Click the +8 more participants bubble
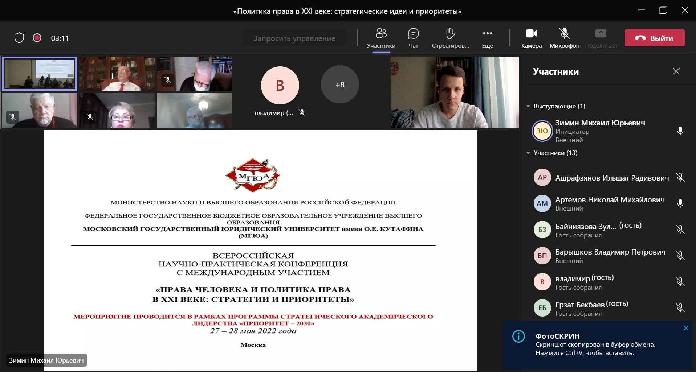Image resolution: width=696 pixels, height=372 pixels. [x=340, y=84]
